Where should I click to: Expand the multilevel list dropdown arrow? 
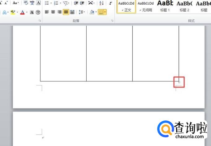(x=69, y=3)
